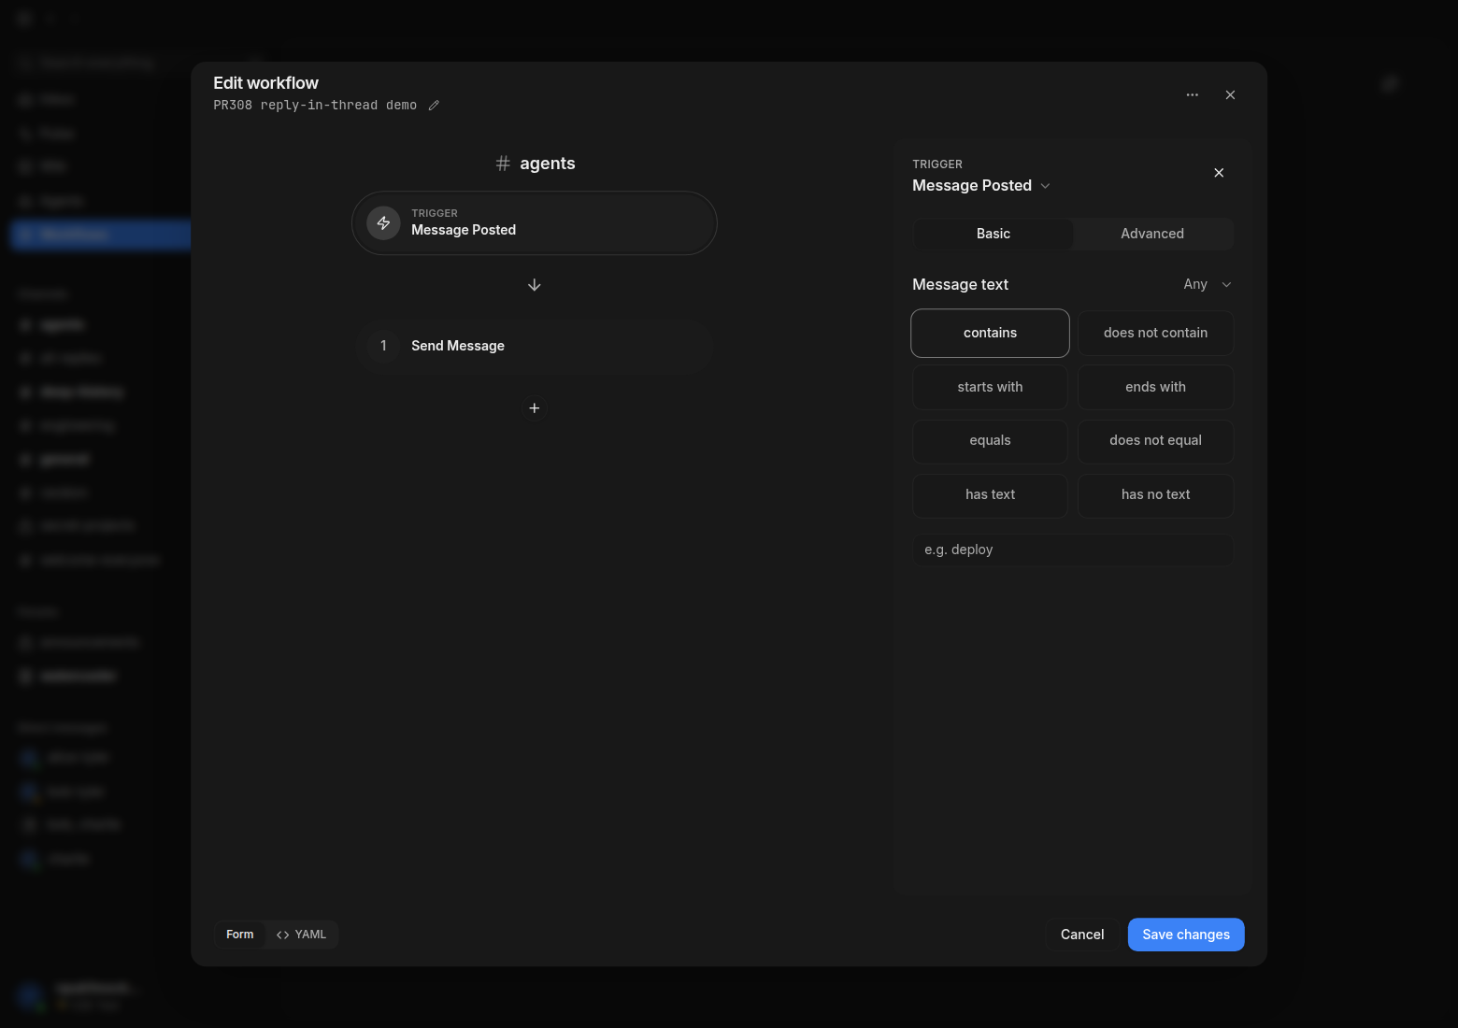Select the Message Posted trigger node
1458x1028 pixels.
click(x=535, y=223)
